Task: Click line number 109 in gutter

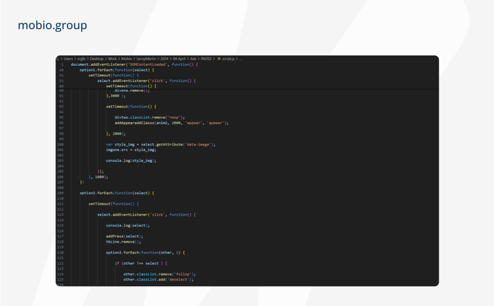Action: point(60,193)
